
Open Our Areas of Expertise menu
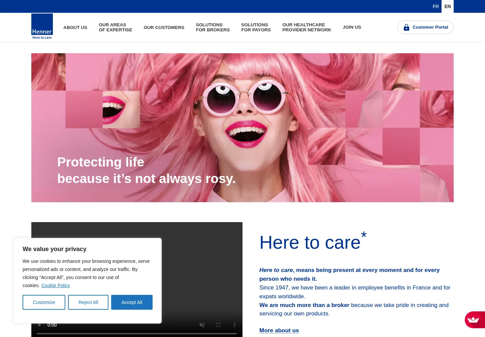click(116, 27)
